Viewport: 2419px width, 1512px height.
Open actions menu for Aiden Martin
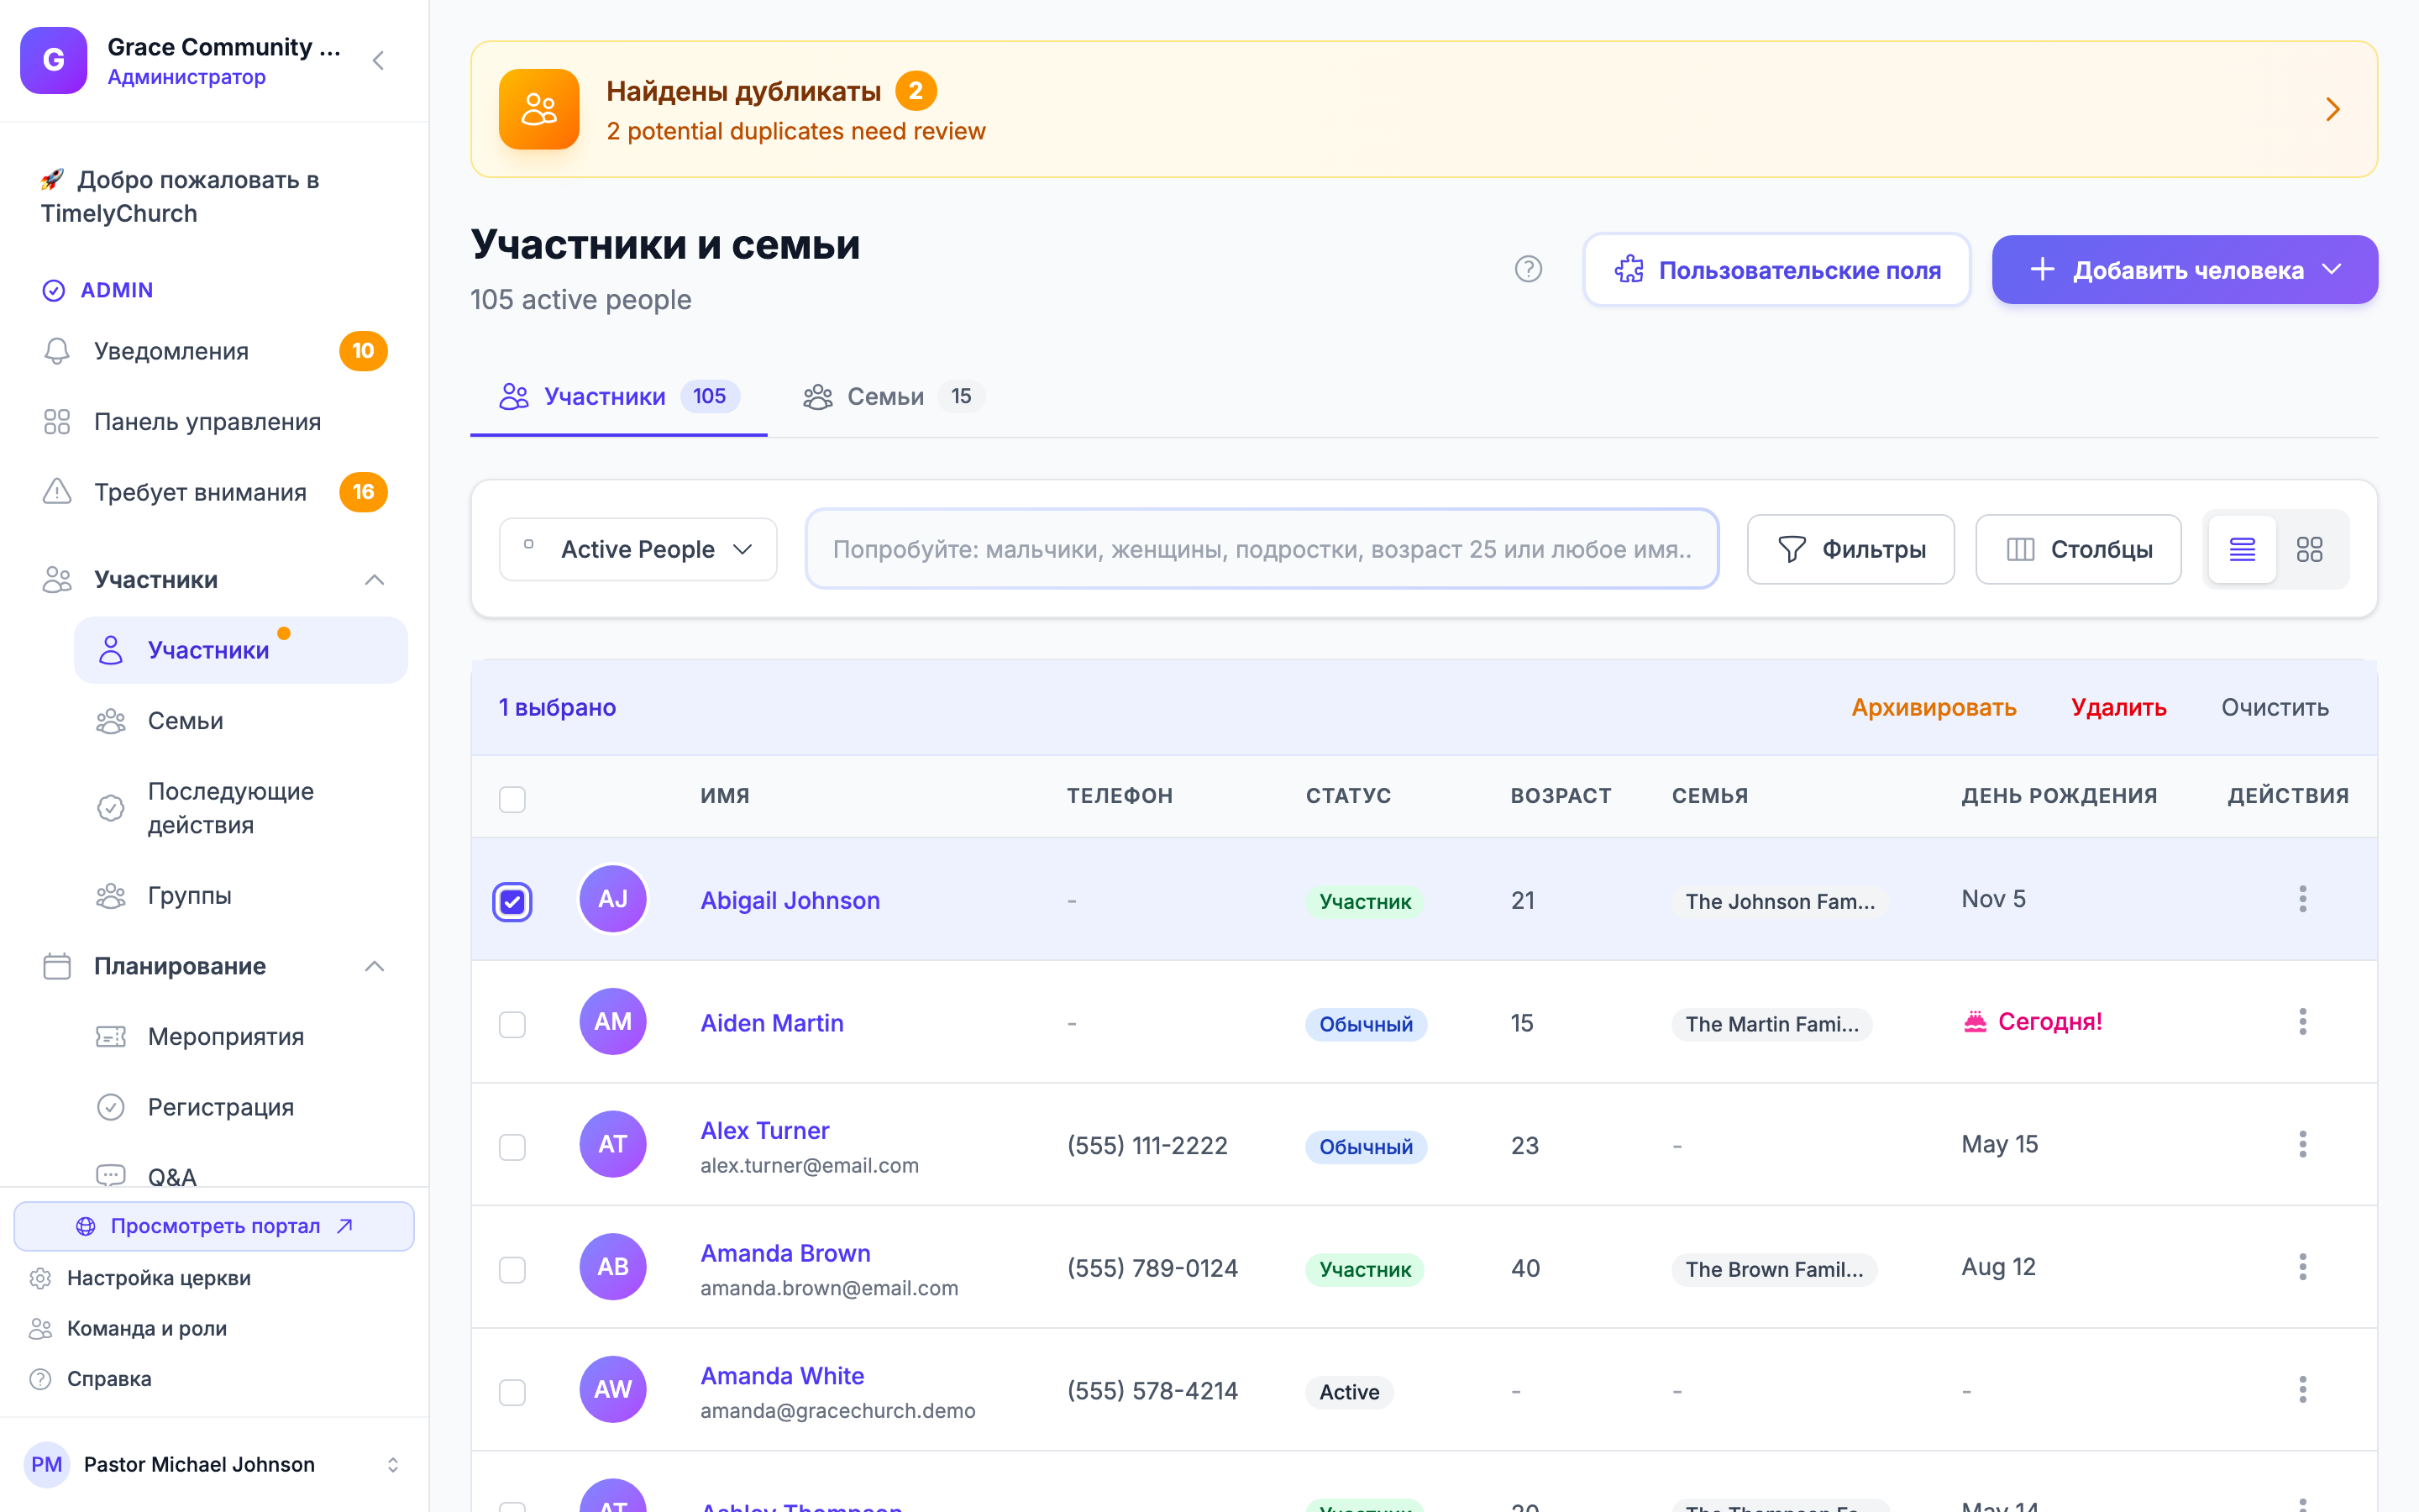(2302, 1022)
